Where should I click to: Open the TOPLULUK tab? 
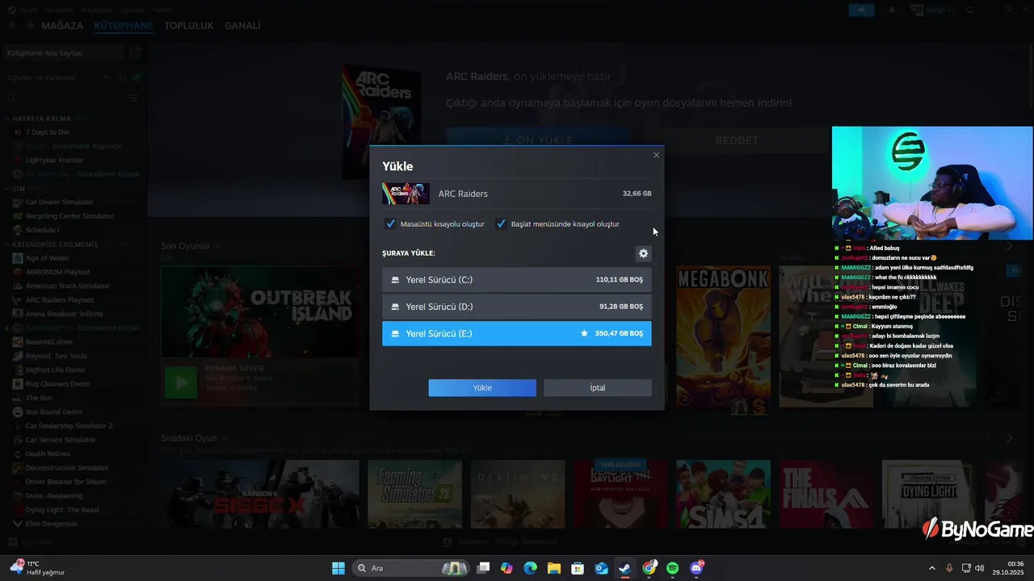pos(189,26)
